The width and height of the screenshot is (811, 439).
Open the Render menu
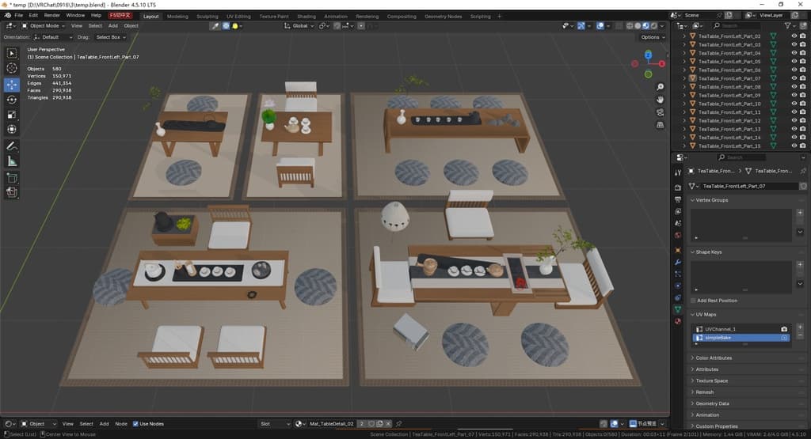point(51,16)
